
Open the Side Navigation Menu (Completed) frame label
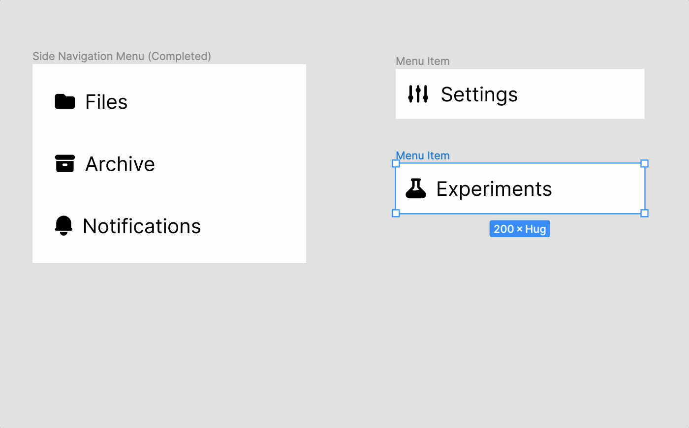click(x=122, y=56)
